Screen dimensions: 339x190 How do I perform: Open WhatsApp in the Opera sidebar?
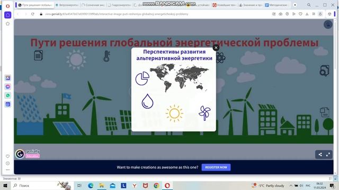tap(8, 96)
